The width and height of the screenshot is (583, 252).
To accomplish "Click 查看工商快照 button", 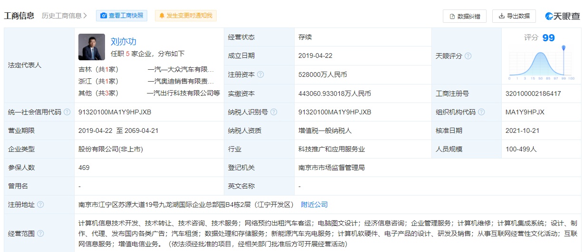I will click(x=122, y=16).
